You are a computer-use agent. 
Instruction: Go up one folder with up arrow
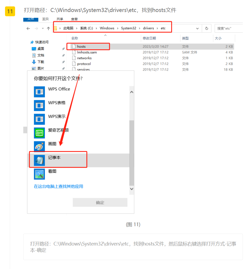tap(48, 28)
